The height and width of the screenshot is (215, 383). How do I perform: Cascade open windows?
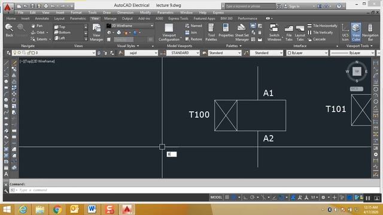pos(317,39)
